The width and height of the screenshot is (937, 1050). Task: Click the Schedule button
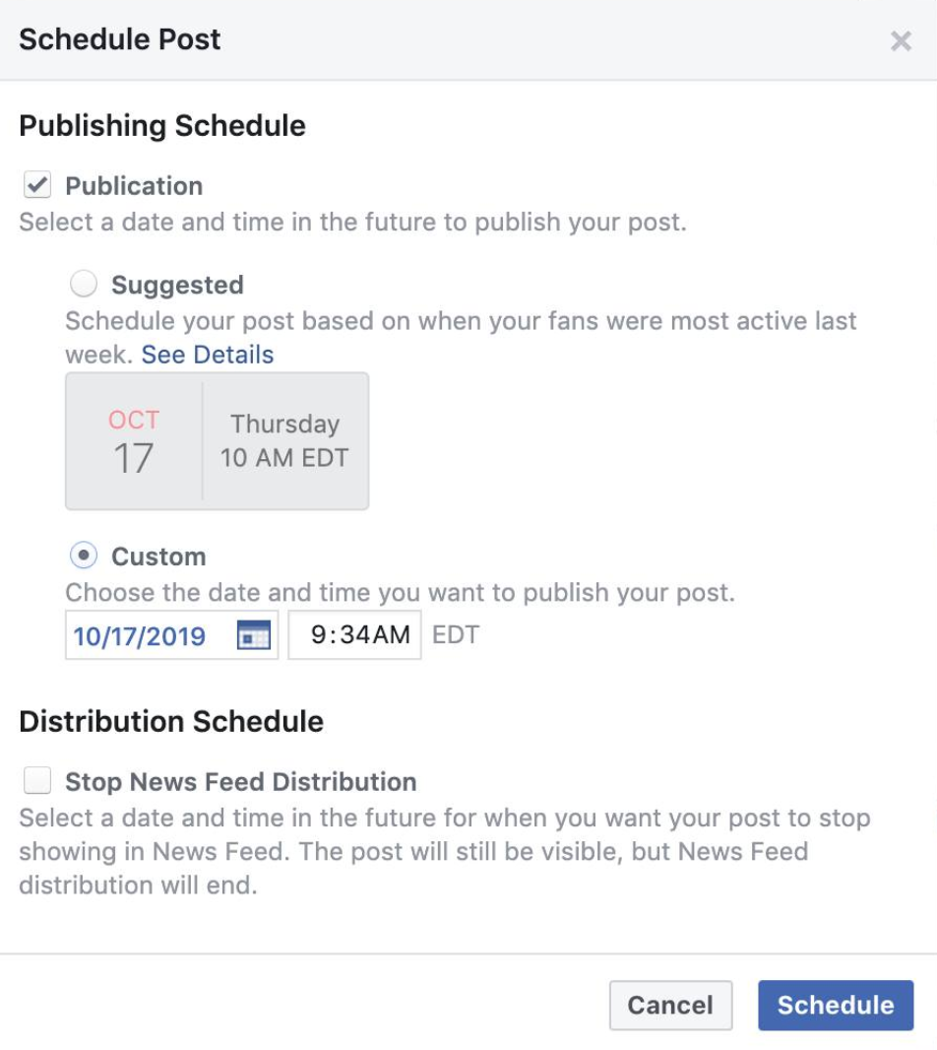836,1005
